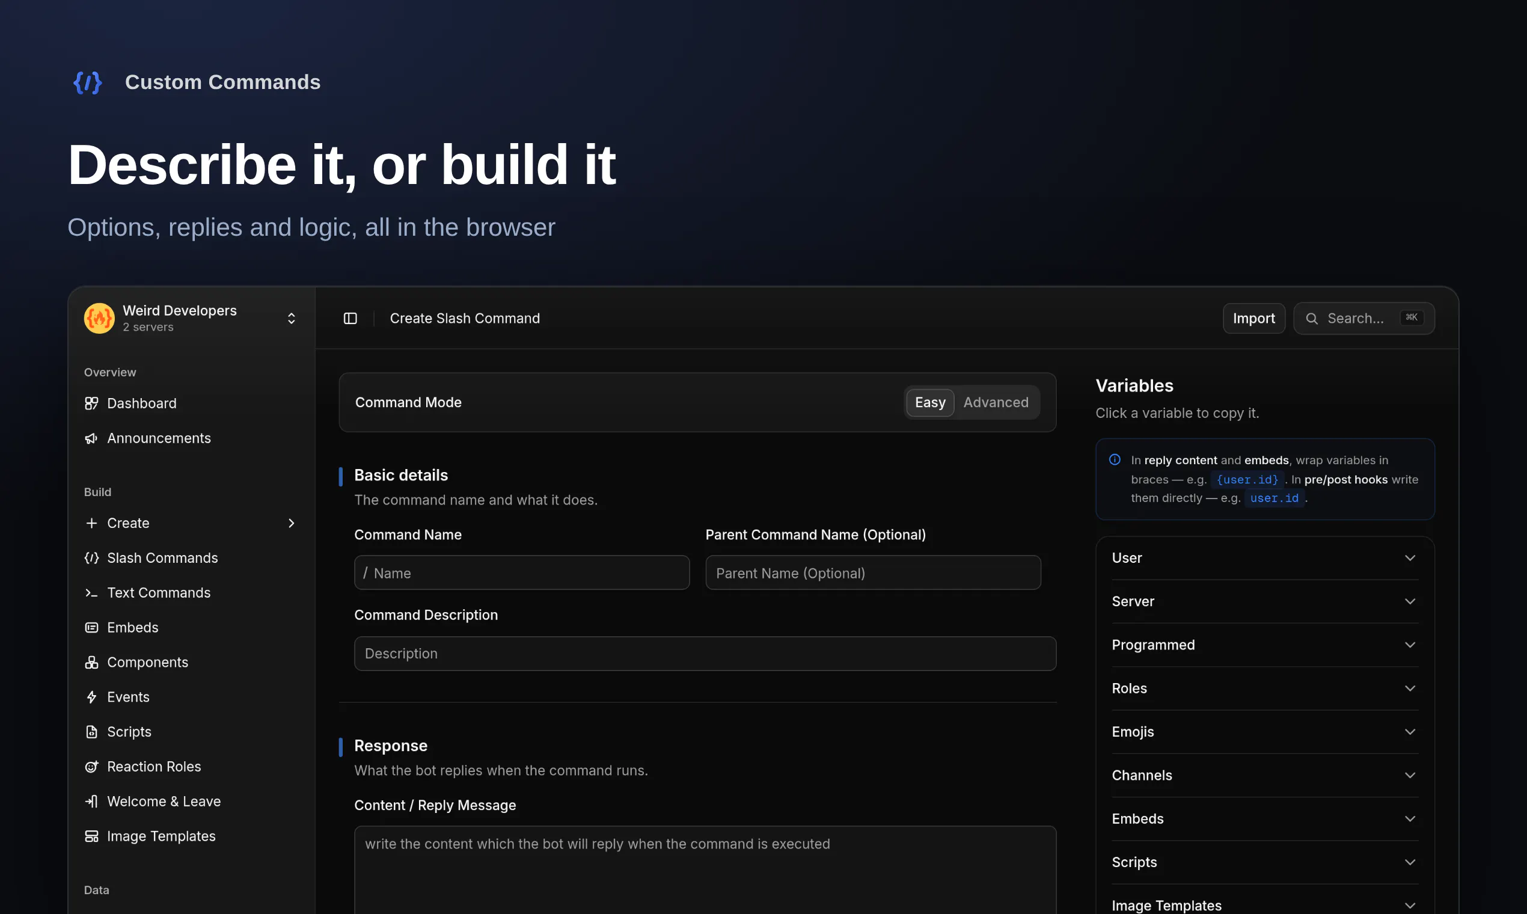Open Slash Commands from the sidebar
This screenshot has width=1527, height=914.
click(192, 557)
